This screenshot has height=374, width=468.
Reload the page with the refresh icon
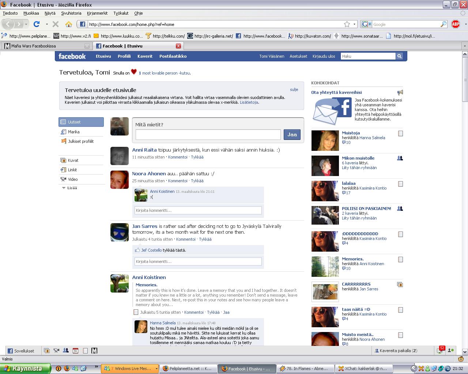coord(37,24)
